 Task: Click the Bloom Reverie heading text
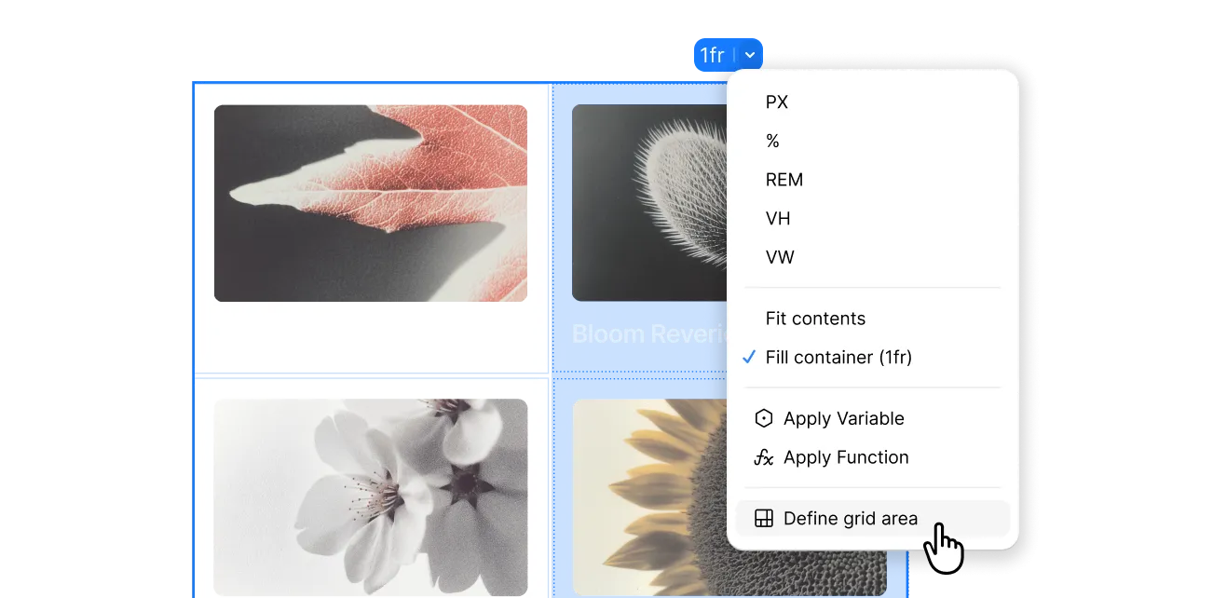[649, 333]
